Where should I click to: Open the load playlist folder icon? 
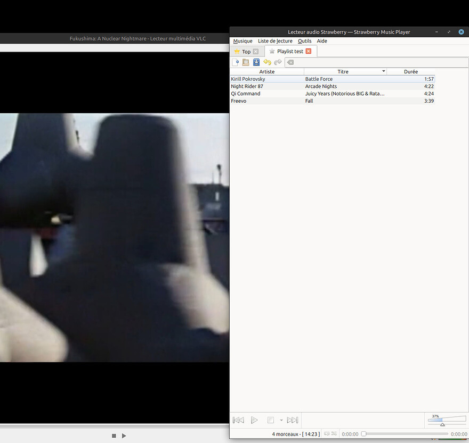point(246,62)
